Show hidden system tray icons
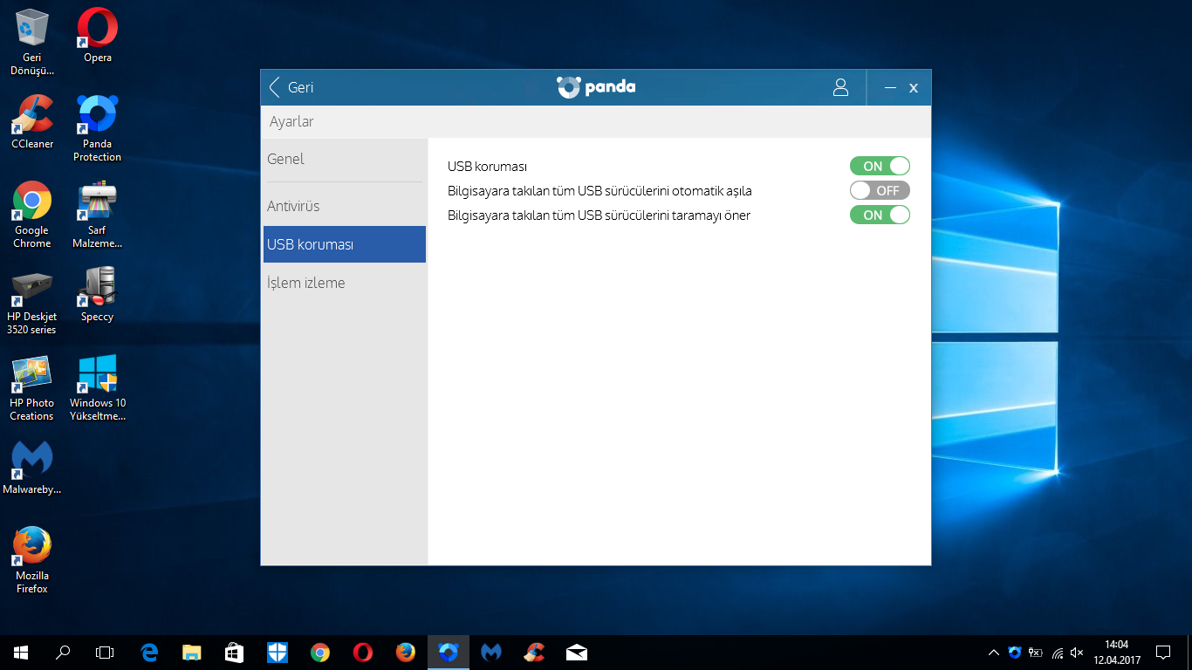This screenshot has height=670, width=1192. (x=994, y=653)
